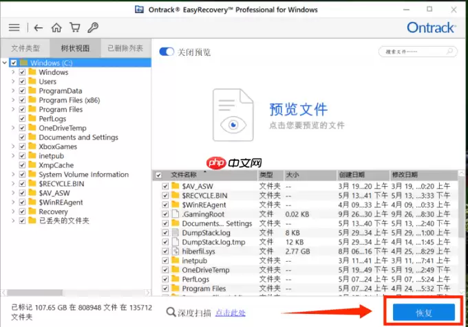This screenshot has width=468, height=327.
Task: Click the search magnifier icon in search box
Action: click(x=449, y=52)
